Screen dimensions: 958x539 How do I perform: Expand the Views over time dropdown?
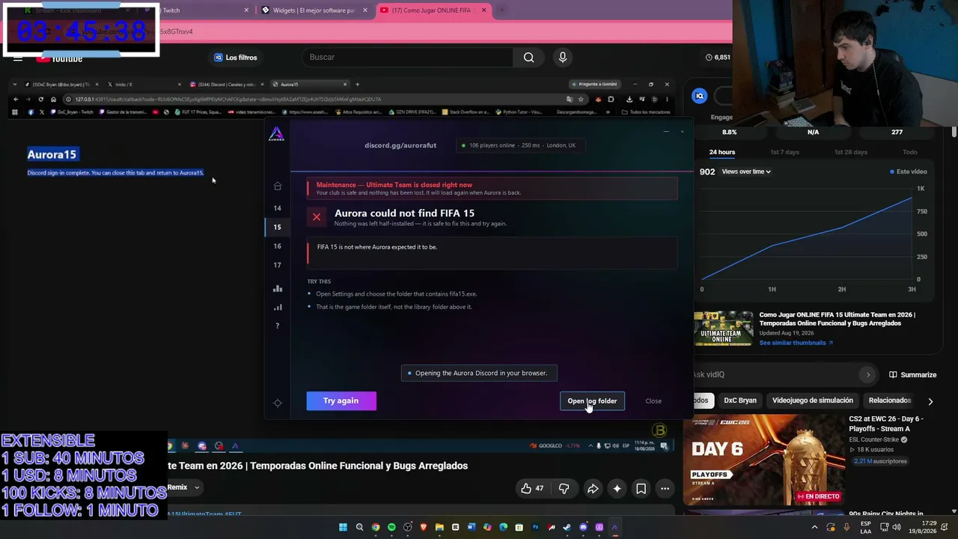click(746, 171)
